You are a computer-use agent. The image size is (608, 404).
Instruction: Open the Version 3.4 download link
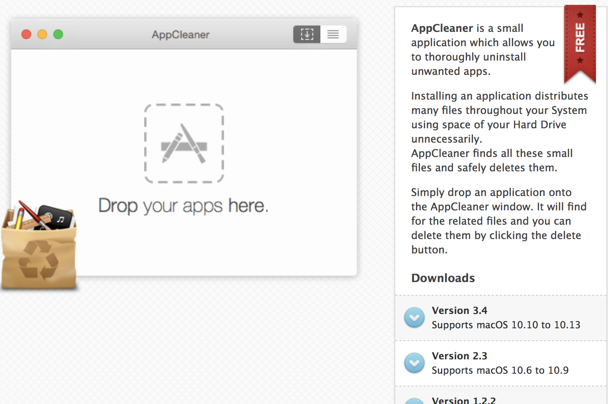(459, 310)
